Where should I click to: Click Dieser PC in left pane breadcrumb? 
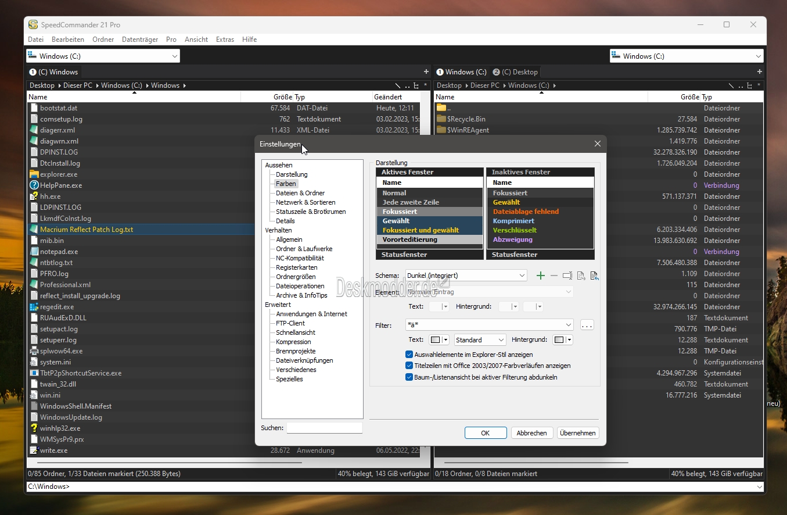tap(78, 85)
